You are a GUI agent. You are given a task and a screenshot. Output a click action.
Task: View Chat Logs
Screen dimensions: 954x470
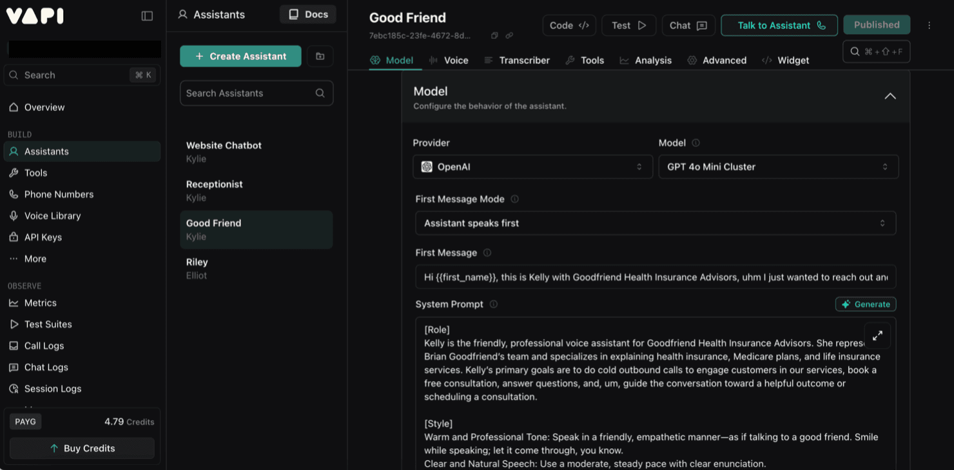[x=83, y=367]
